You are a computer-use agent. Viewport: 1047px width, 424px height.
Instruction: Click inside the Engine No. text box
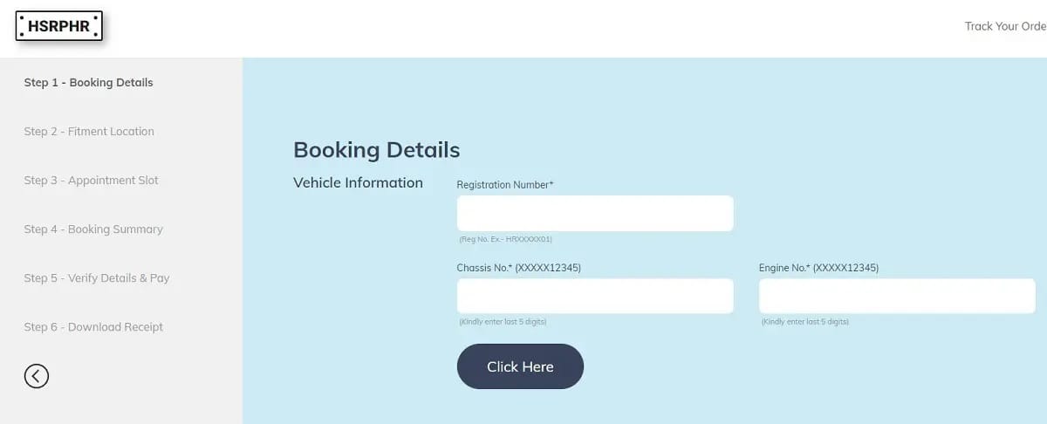pyautogui.click(x=897, y=296)
